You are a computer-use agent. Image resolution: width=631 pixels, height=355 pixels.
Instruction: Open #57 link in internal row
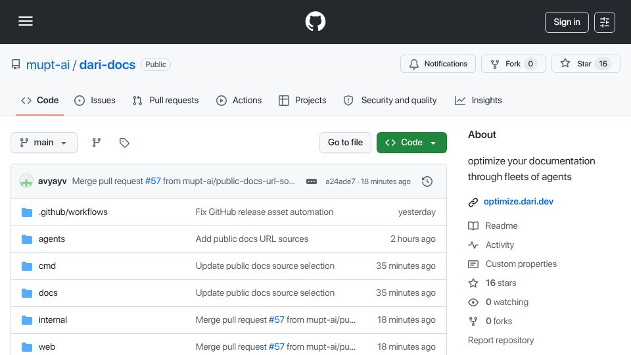click(x=277, y=320)
